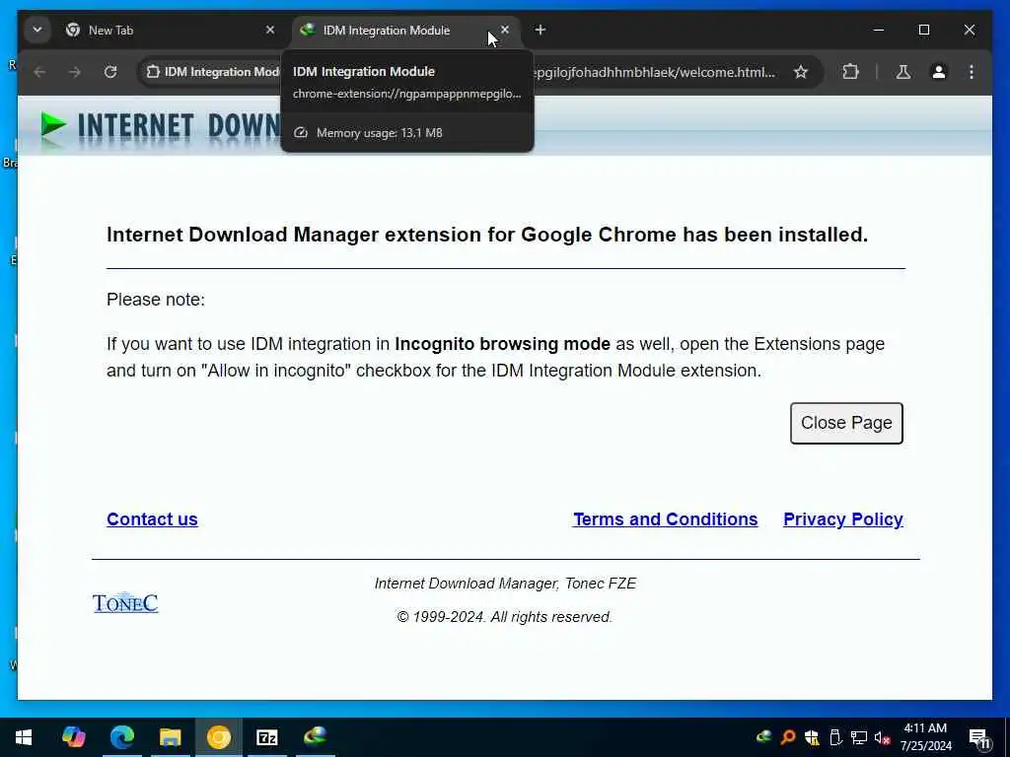Launch Copilot from the taskbar
Viewport: 1010px width, 757px height.
click(73, 737)
